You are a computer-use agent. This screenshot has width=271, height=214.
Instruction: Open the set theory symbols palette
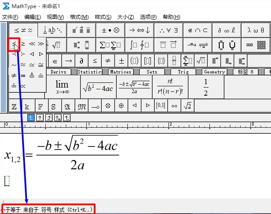click(x=197, y=30)
